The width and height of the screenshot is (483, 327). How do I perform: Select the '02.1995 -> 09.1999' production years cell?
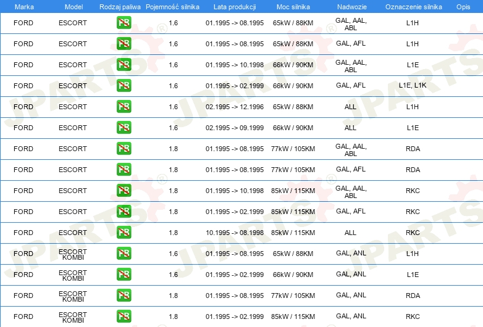pos(235,128)
